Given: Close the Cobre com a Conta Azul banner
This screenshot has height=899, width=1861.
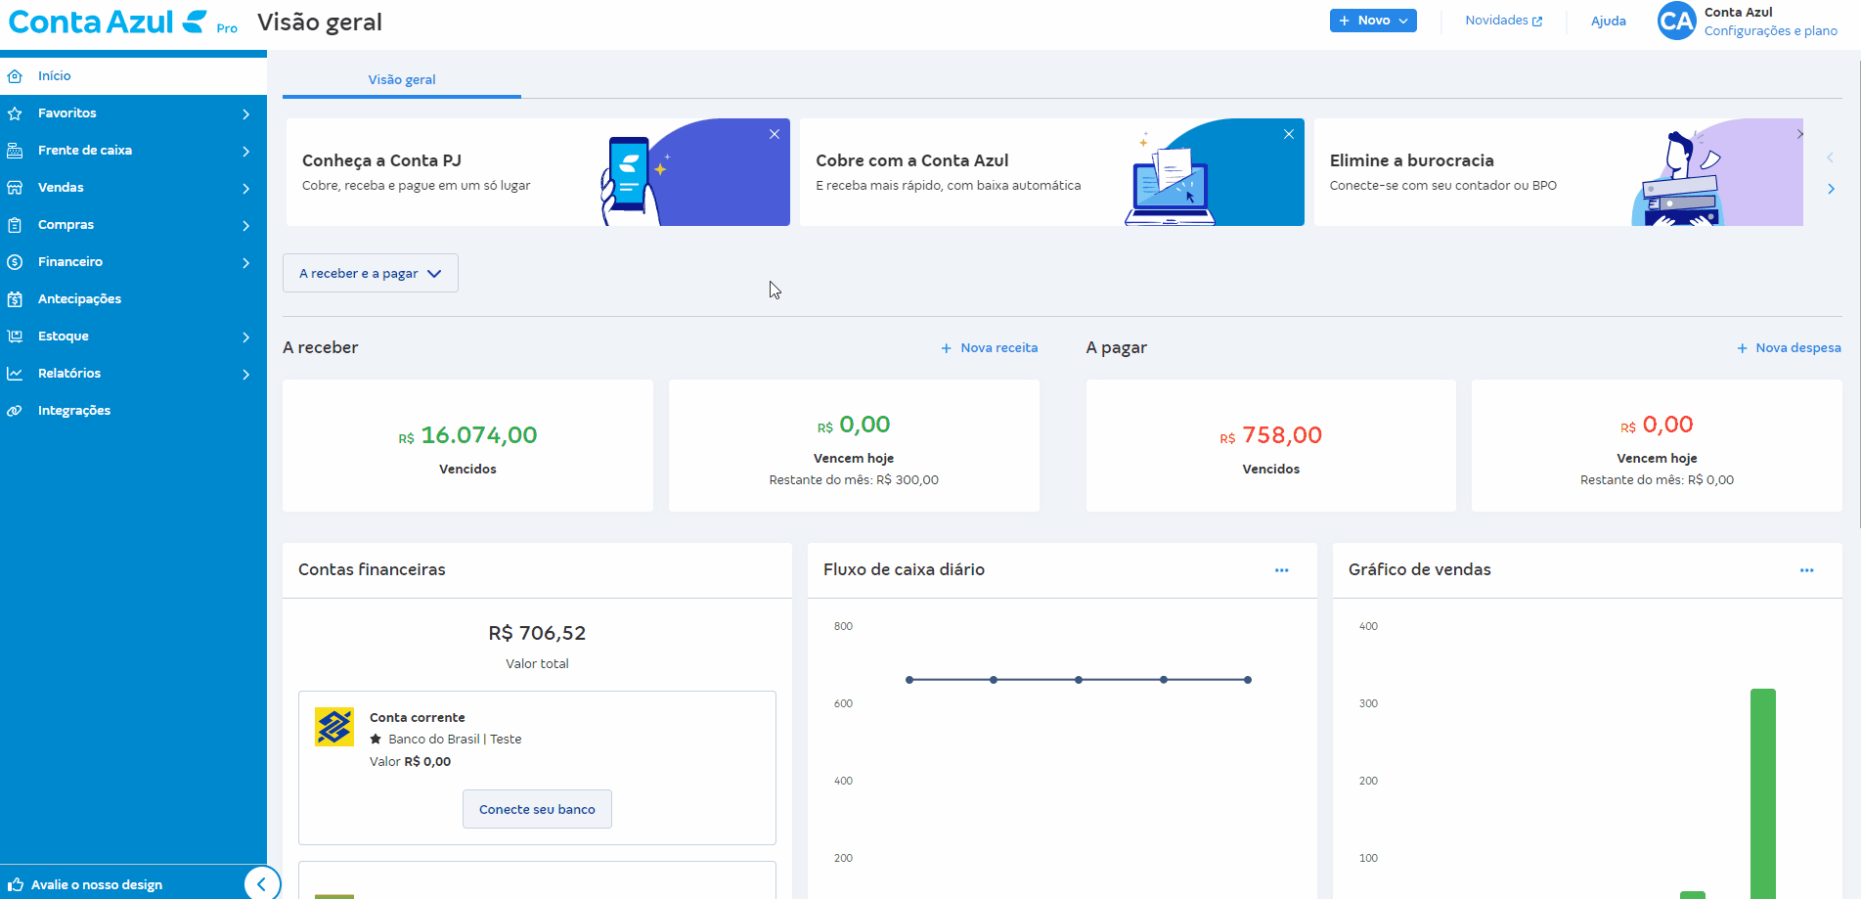Looking at the screenshot, I should (1289, 134).
